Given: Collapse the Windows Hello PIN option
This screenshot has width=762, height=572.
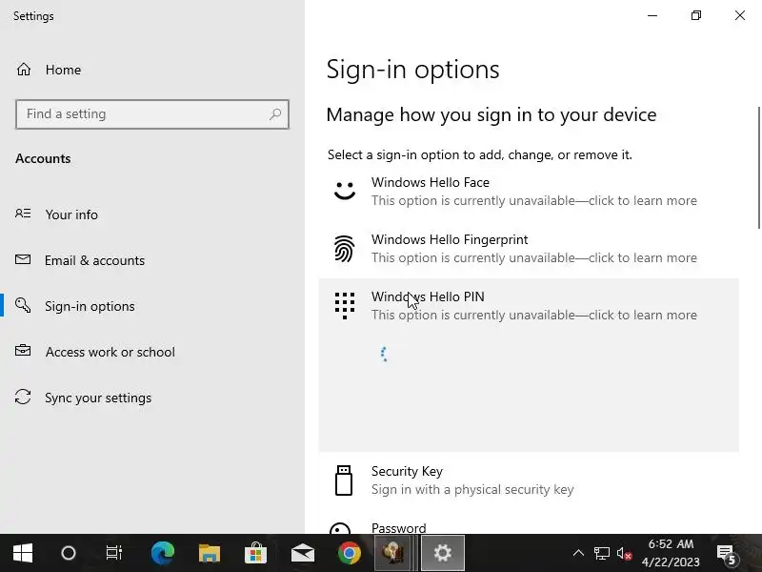Looking at the screenshot, I should [529, 306].
